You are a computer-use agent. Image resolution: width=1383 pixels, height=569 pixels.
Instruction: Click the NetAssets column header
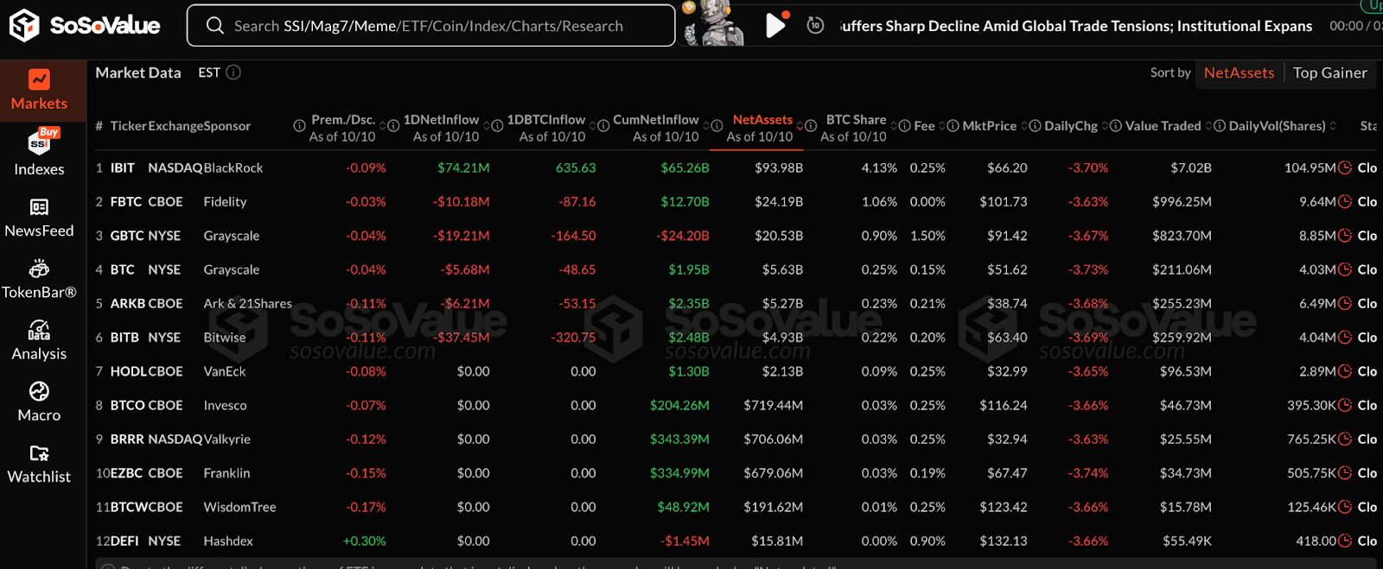[x=762, y=120]
